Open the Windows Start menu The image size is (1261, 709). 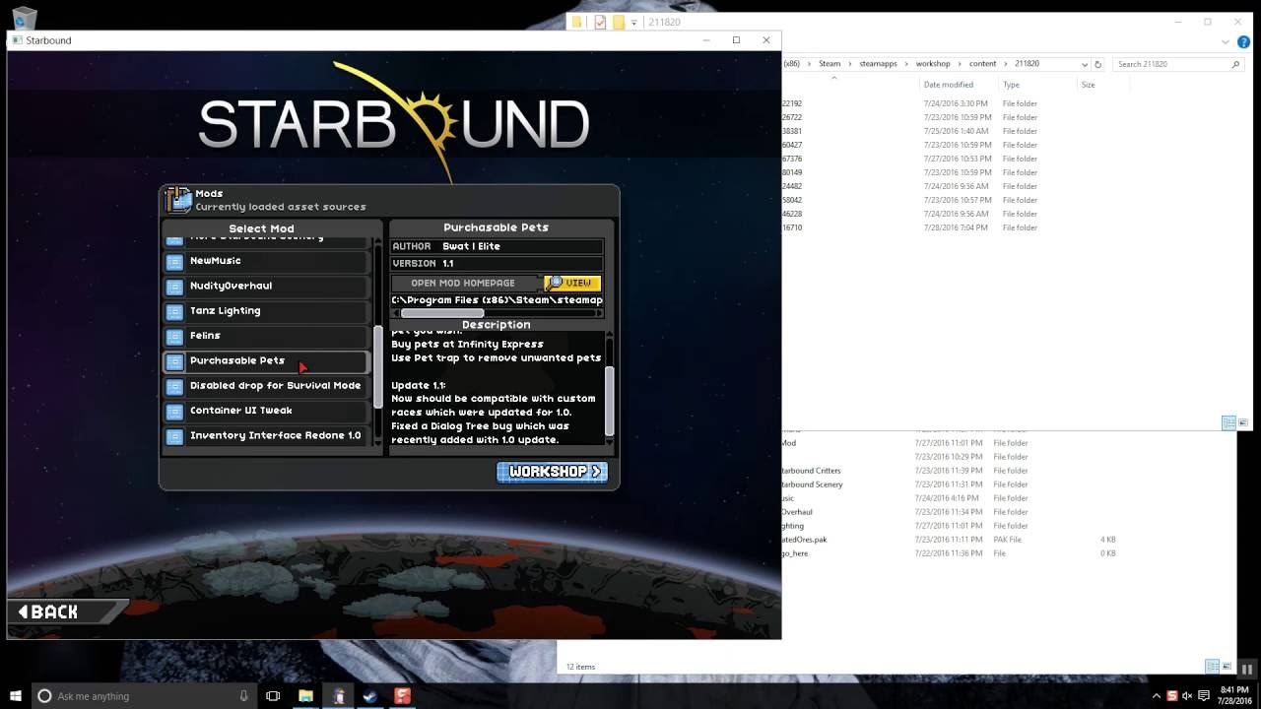click(x=15, y=695)
